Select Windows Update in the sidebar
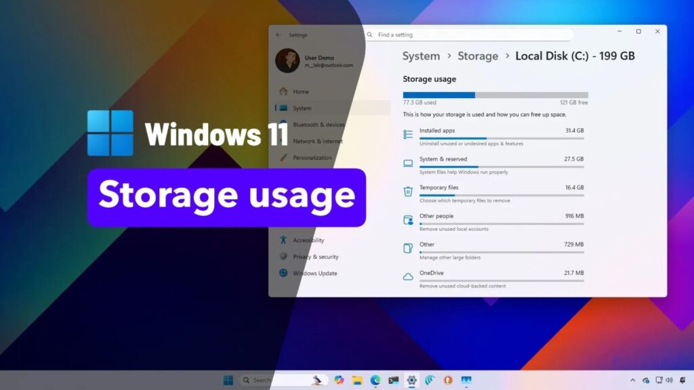This screenshot has height=390, width=694. tap(314, 273)
